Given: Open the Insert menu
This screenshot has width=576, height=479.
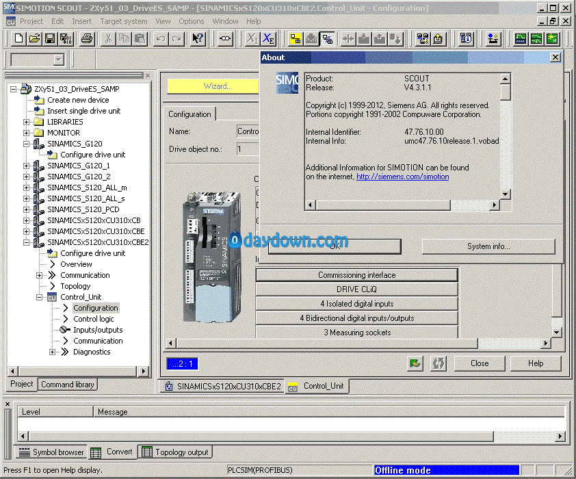Looking at the screenshot, I should coord(82,21).
